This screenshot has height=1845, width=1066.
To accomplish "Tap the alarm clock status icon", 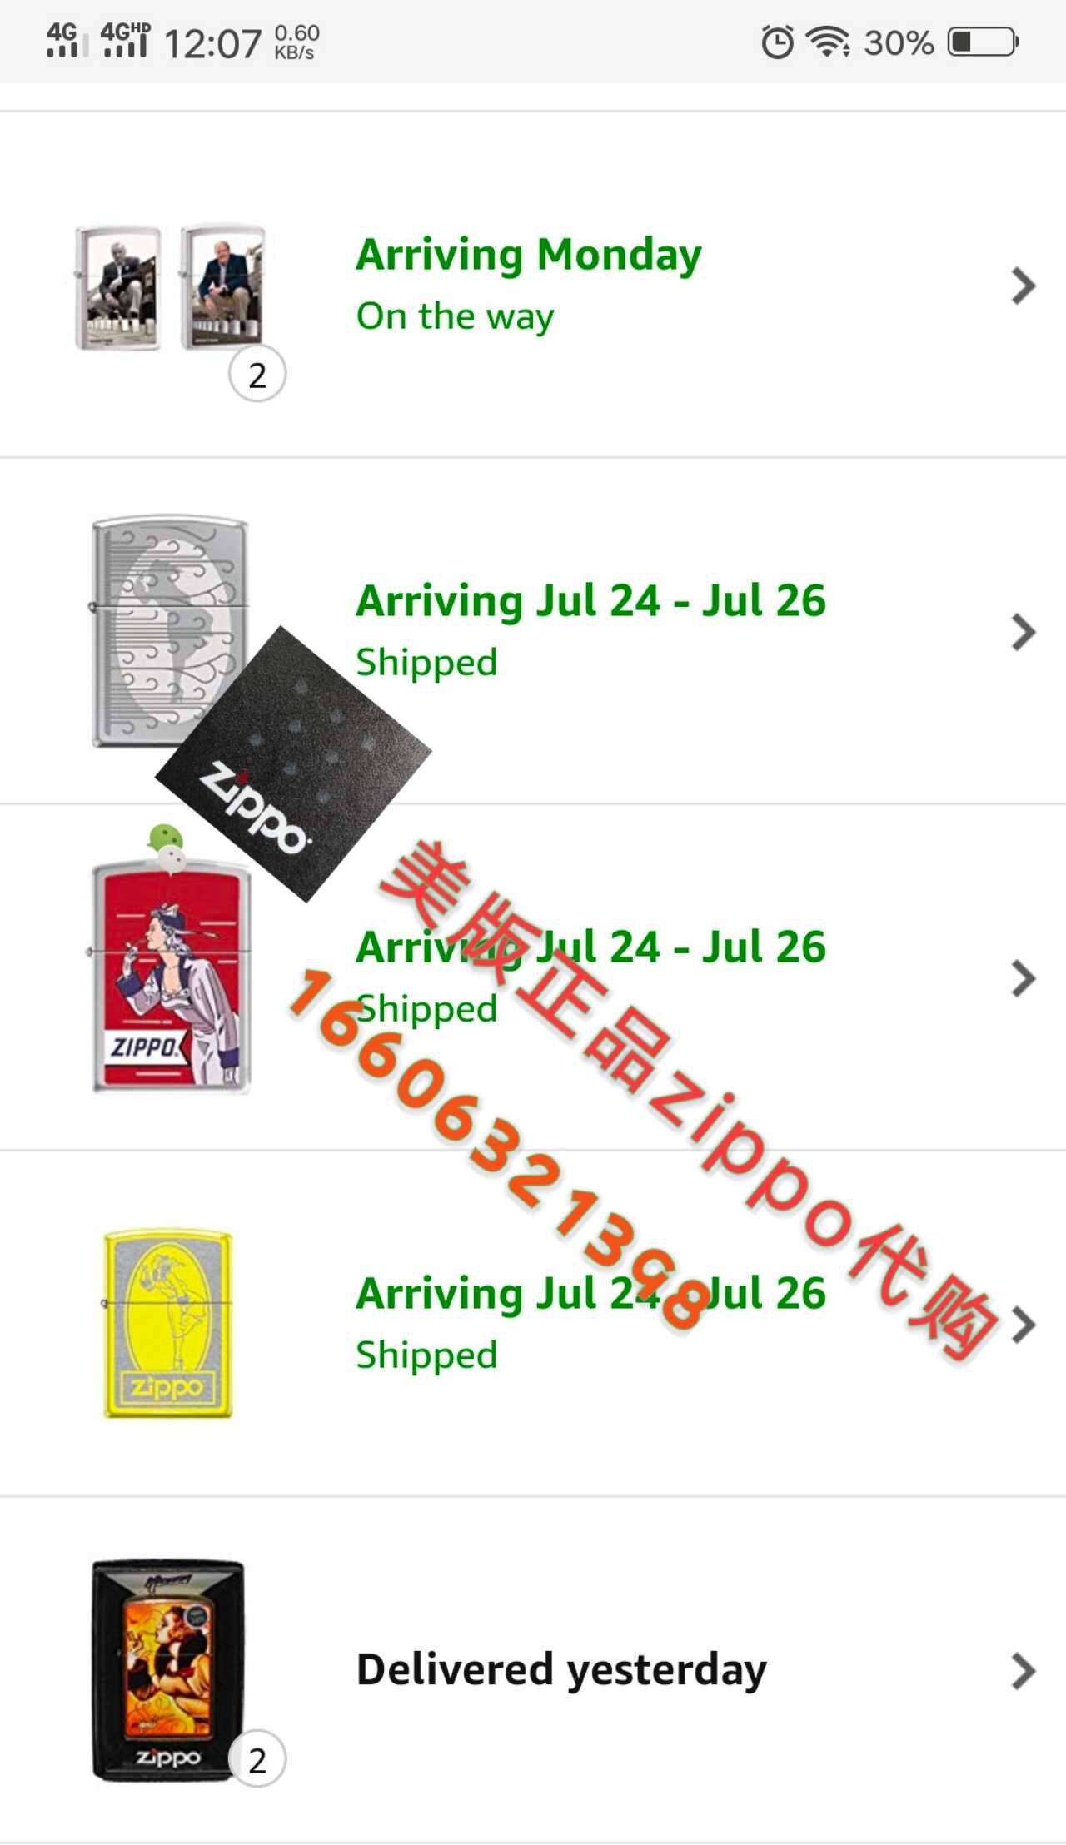I will tap(777, 42).
